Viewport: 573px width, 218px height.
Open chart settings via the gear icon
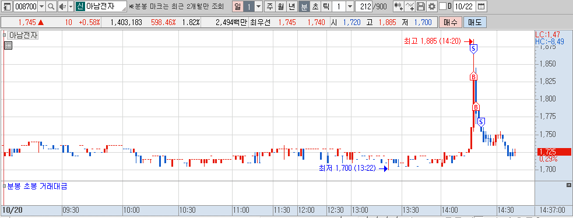tap(431, 6)
